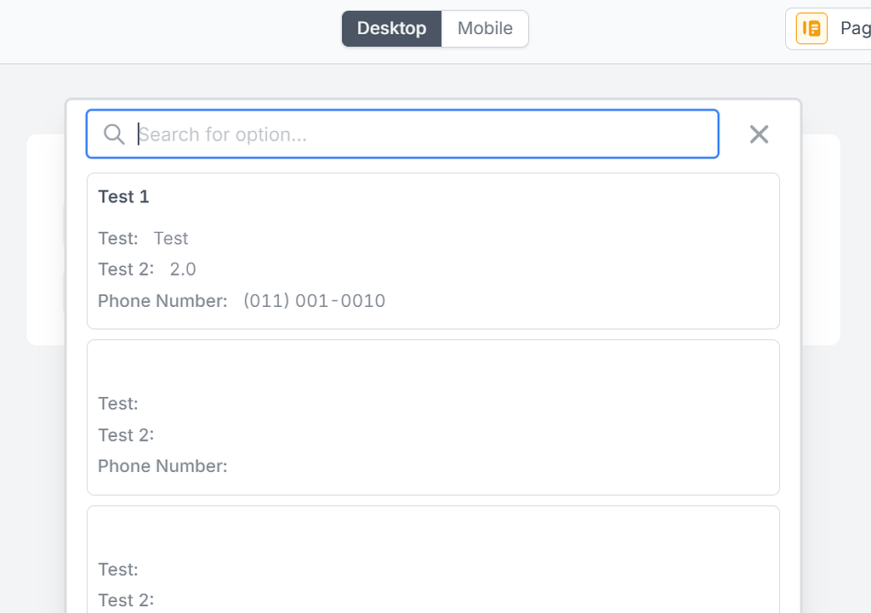Click the Test: Test field value
The image size is (871, 613).
170,238
